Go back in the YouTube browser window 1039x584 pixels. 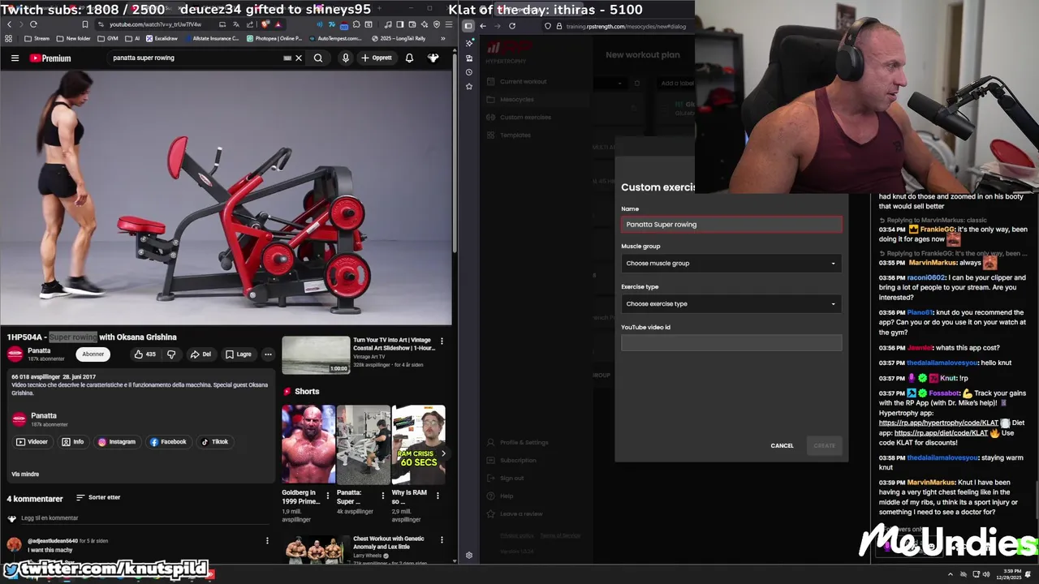pos(9,24)
